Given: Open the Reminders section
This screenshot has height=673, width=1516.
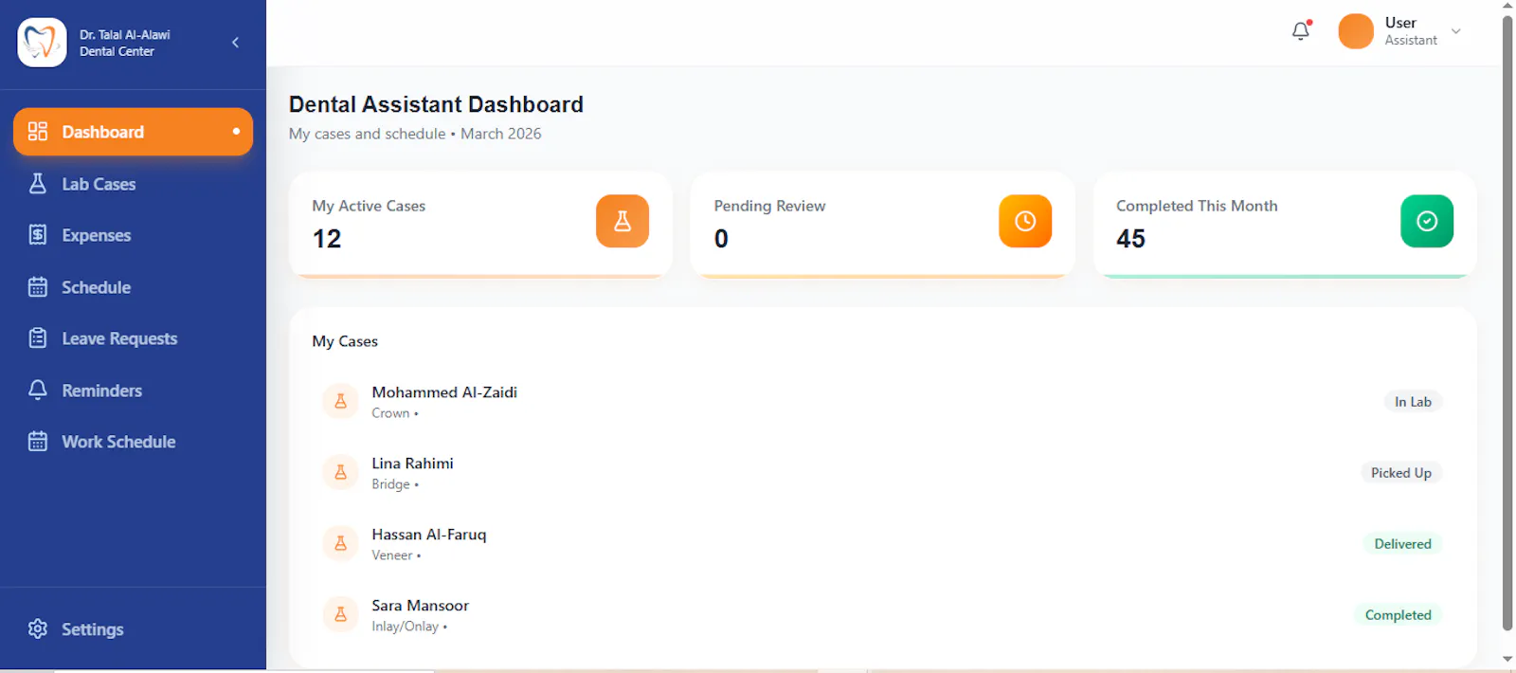Looking at the screenshot, I should tap(133, 391).
